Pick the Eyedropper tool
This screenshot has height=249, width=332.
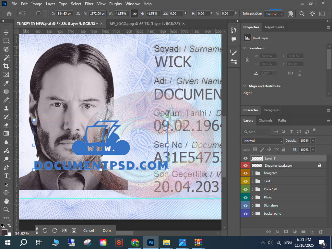(x=6, y=83)
